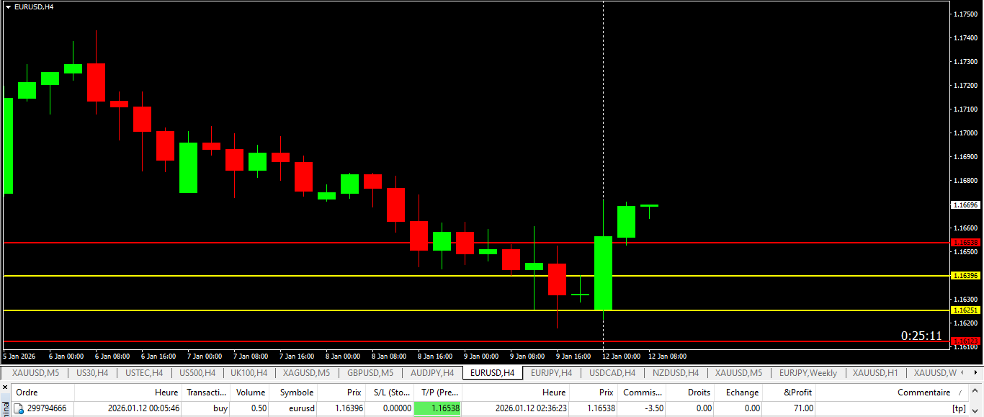The height and width of the screenshot is (417, 984).
Task: Select the GBPUSD,M5 chart tab
Action: [370, 373]
